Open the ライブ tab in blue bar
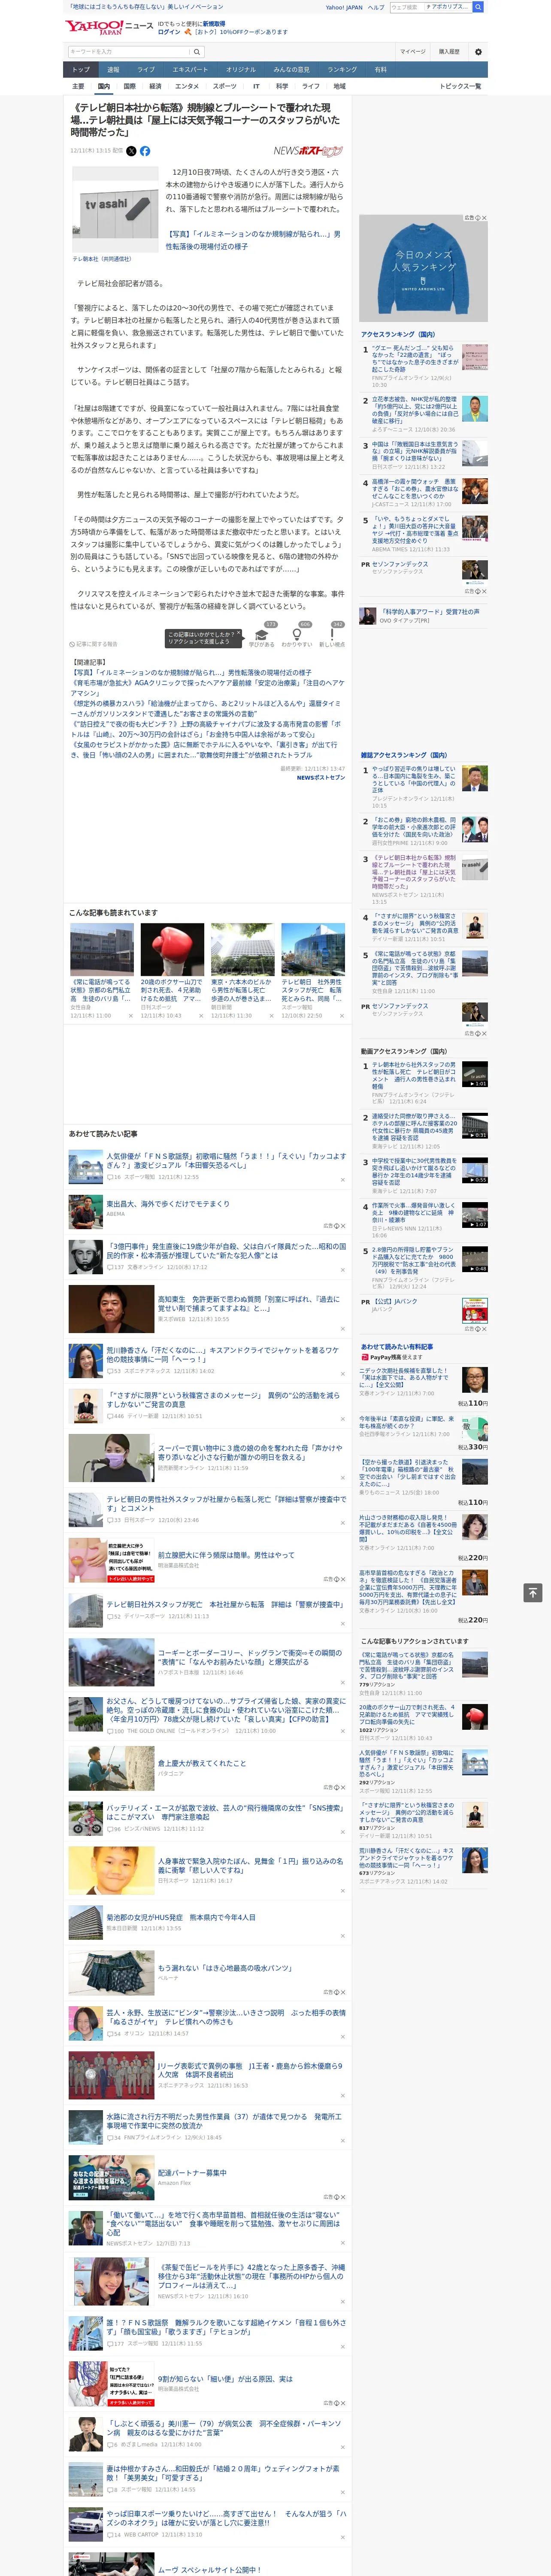The height and width of the screenshot is (2576, 551). tap(146, 70)
